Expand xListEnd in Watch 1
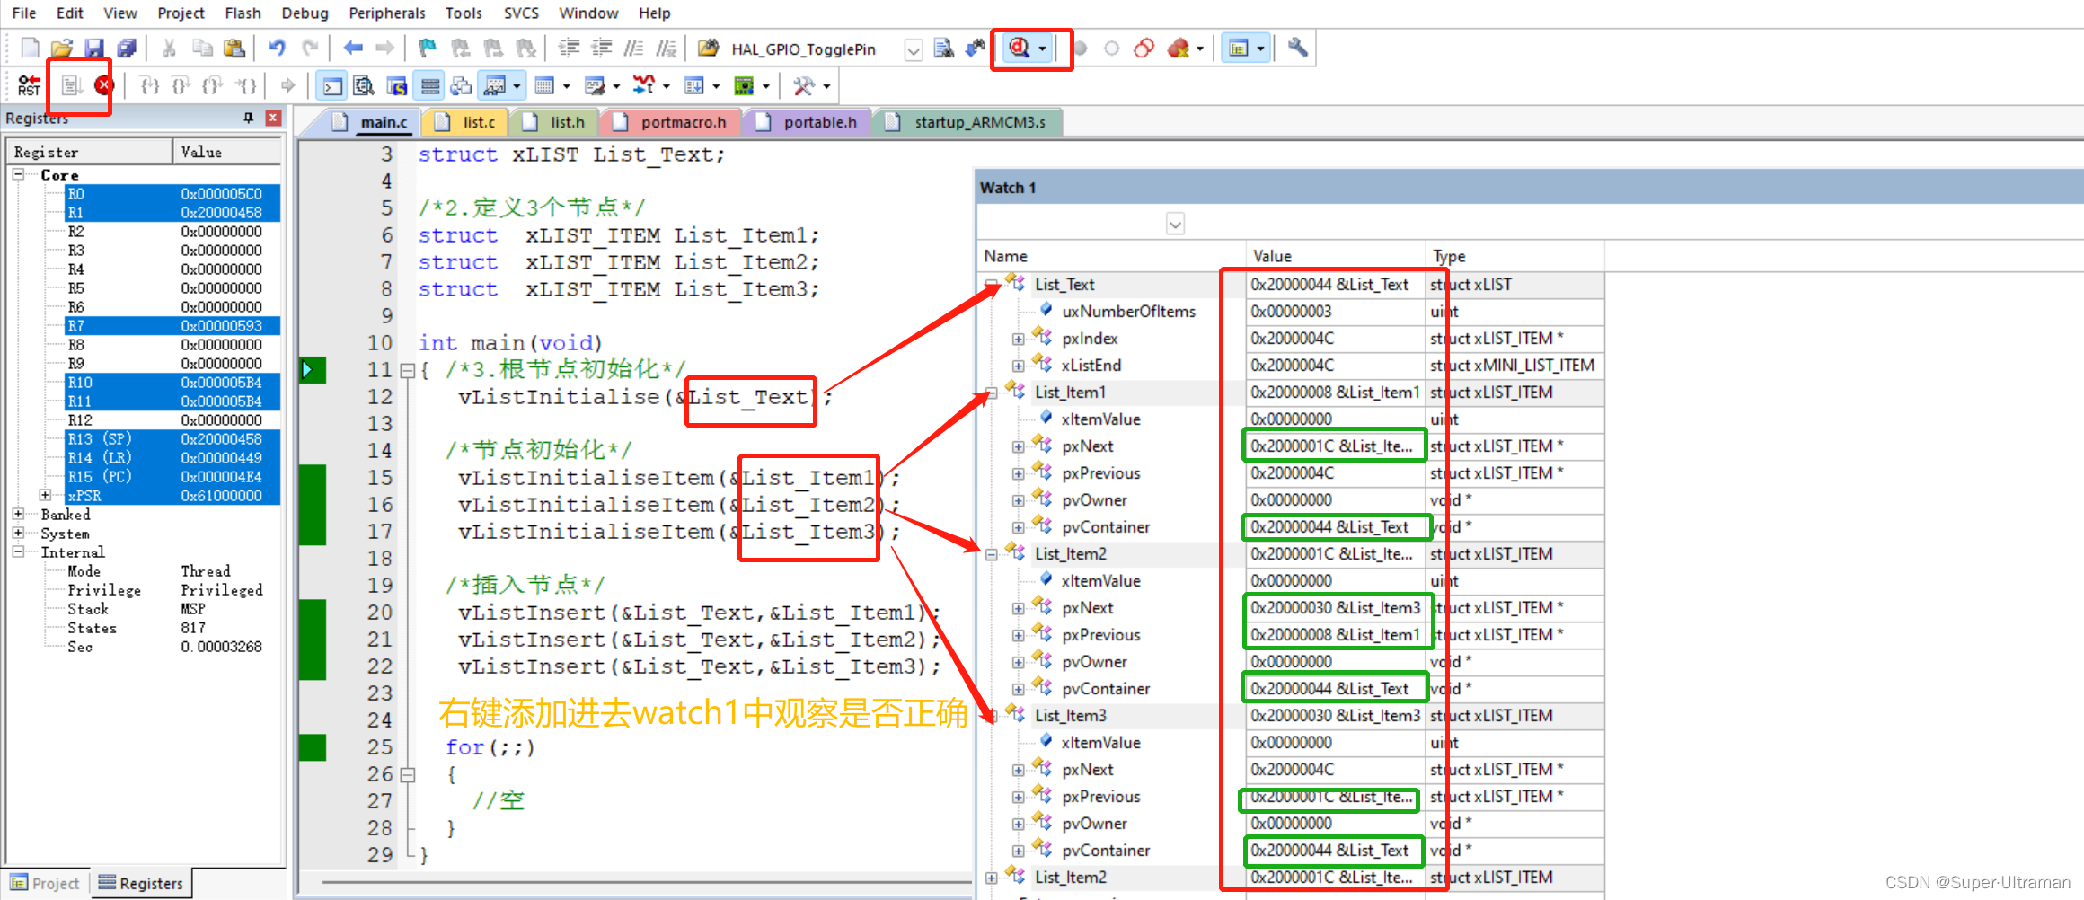The width and height of the screenshot is (2084, 900). point(1018,366)
